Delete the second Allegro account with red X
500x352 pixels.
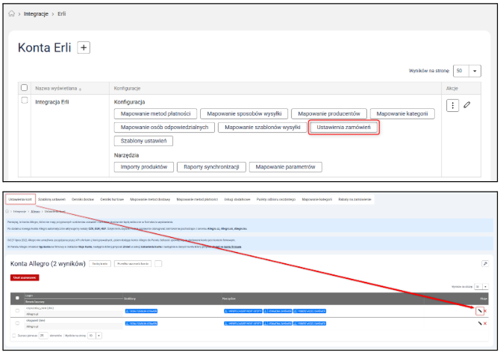pos(485,324)
